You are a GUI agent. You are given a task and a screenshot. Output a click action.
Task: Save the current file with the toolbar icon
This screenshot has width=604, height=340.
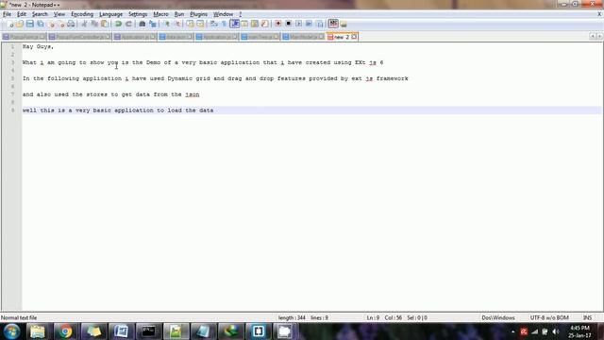(x=30, y=24)
